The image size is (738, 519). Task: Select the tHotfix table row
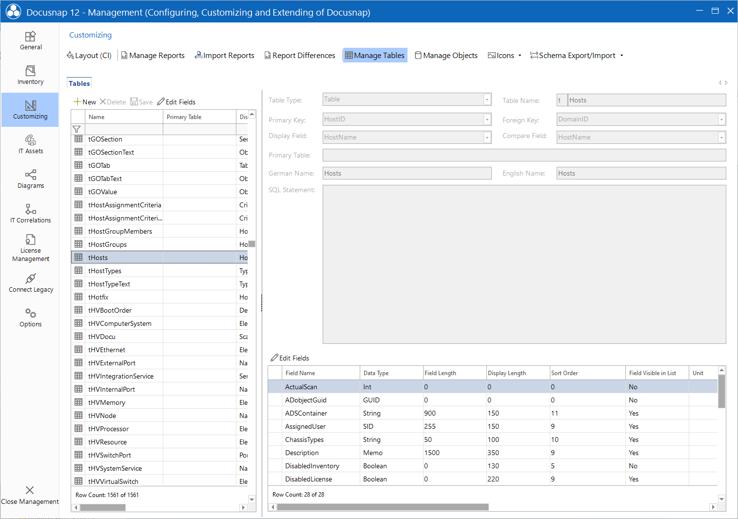(159, 297)
